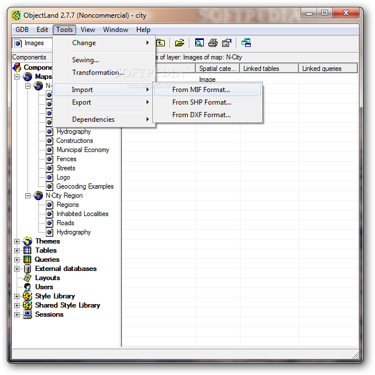
Task: Click the up one level folder icon
Action: click(161, 43)
